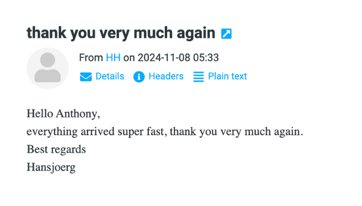Click the gray sender avatar placeholder

point(48,68)
